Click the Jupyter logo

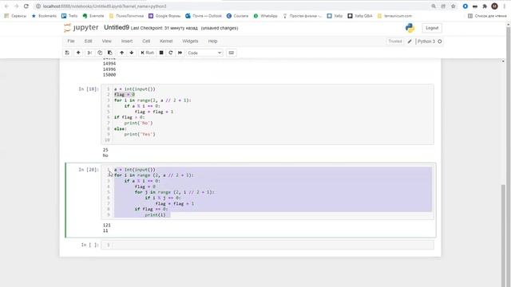81,28
